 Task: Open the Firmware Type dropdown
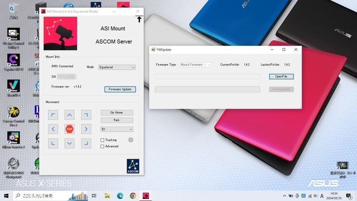click(x=195, y=65)
